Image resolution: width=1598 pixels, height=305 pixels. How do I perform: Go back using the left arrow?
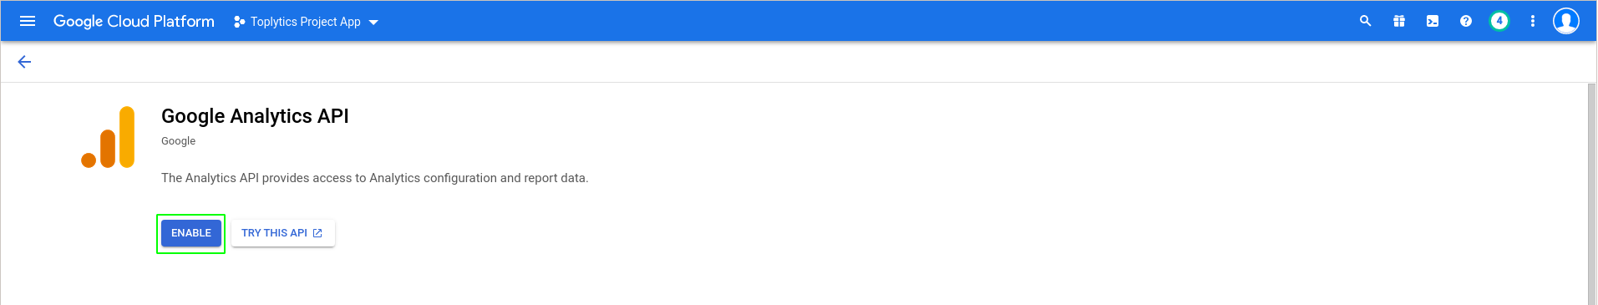[x=24, y=62]
